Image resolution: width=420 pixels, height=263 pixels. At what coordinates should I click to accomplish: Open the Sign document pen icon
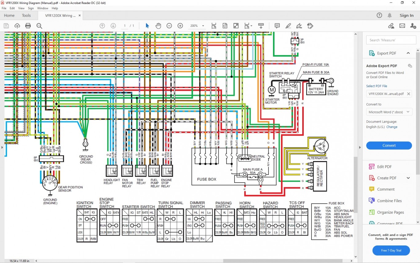299,26
